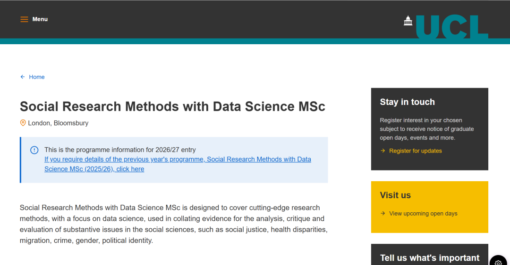Click the "Menu" label in header

click(40, 19)
